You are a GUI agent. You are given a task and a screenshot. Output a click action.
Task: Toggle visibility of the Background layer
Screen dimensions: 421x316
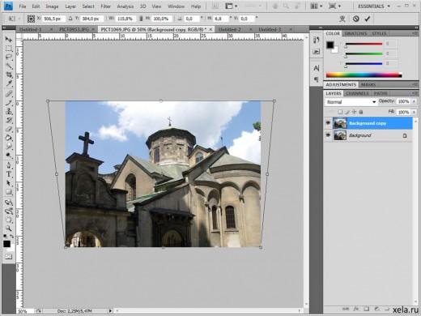coord(328,135)
